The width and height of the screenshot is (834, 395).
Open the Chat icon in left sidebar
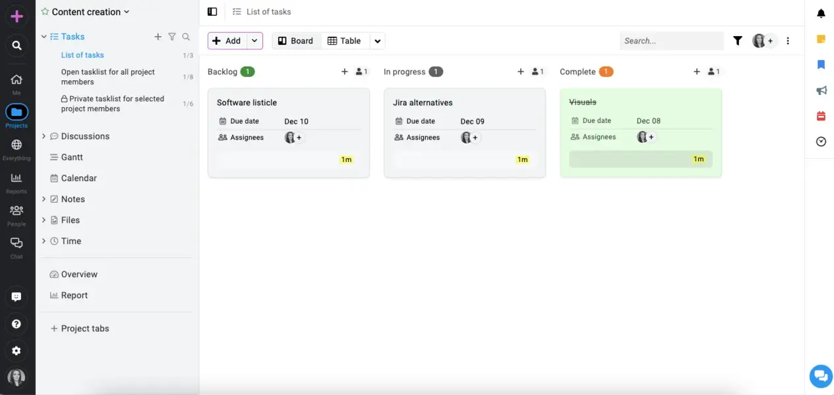pos(16,244)
